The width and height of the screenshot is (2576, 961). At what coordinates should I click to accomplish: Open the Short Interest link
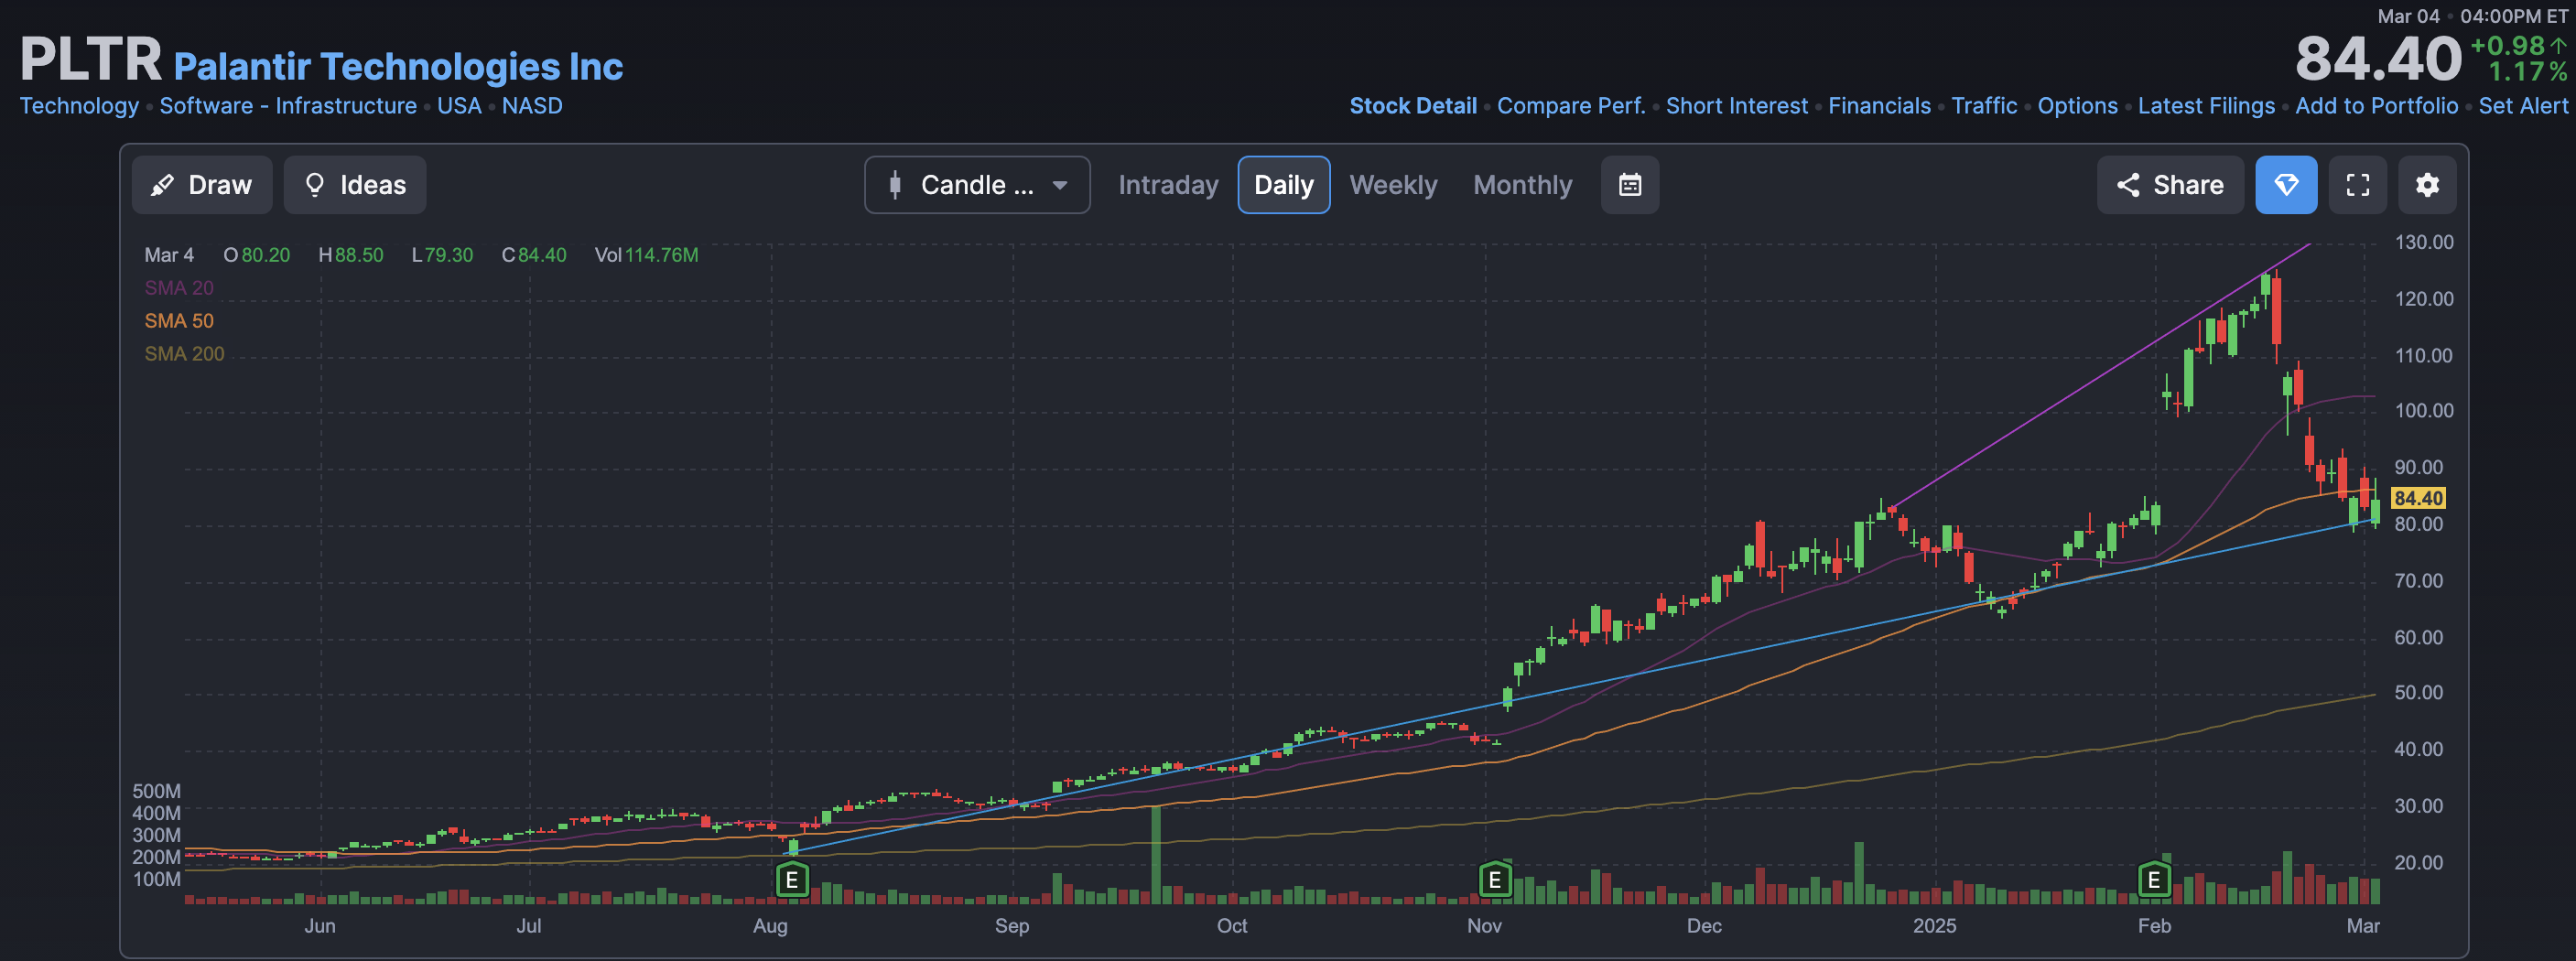(1737, 106)
